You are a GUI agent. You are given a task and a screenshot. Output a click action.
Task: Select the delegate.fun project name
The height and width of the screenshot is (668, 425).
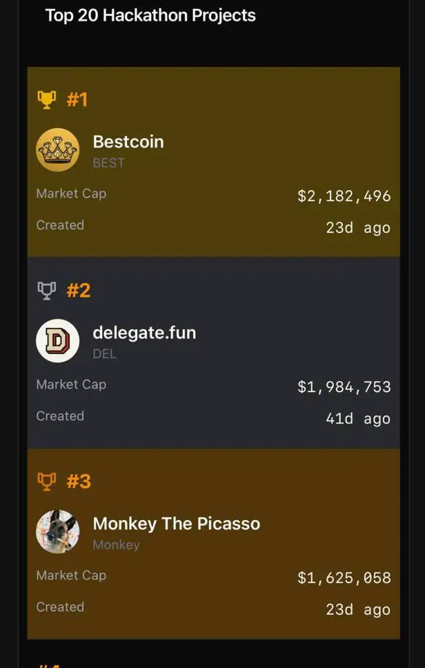(144, 333)
